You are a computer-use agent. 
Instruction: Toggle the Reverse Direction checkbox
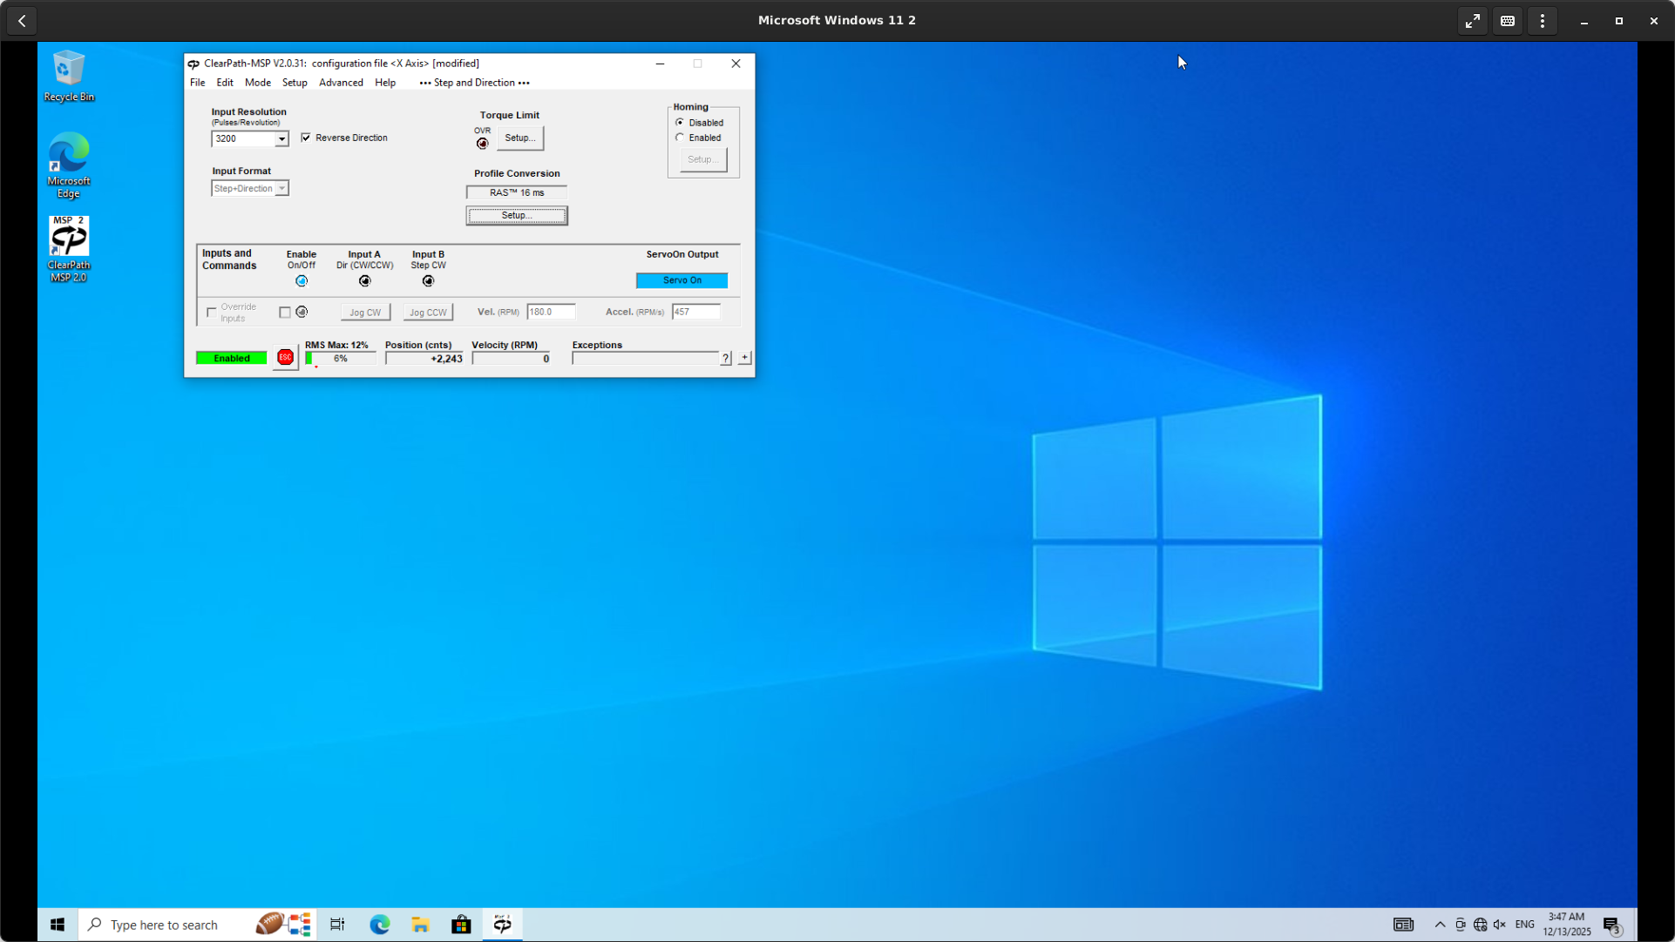306,138
